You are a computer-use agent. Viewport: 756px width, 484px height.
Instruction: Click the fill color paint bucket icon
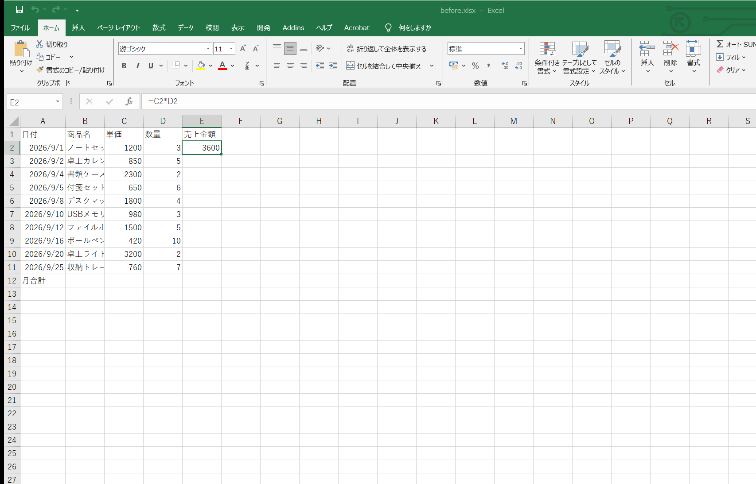[201, 66]
